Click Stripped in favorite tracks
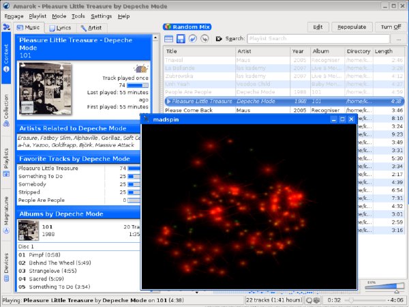This screenshot has width=409, height=307. (29, 192)
